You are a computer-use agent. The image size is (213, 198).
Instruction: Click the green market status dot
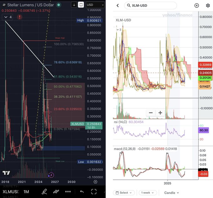coord(59,5)
